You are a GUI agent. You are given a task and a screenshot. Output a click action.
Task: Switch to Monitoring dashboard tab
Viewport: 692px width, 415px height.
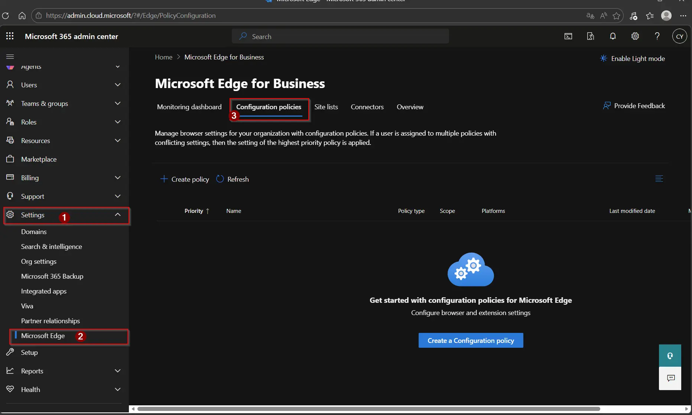click(189, 107)
